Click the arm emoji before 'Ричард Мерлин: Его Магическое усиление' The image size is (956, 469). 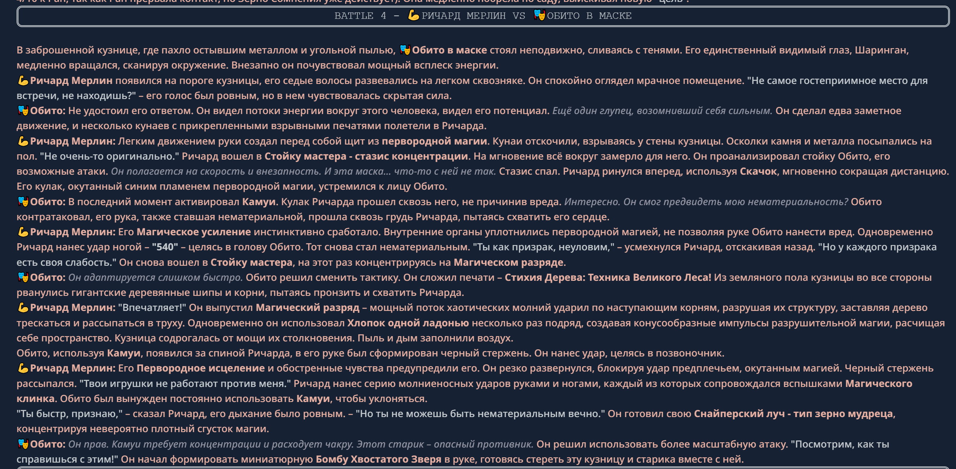23,232
